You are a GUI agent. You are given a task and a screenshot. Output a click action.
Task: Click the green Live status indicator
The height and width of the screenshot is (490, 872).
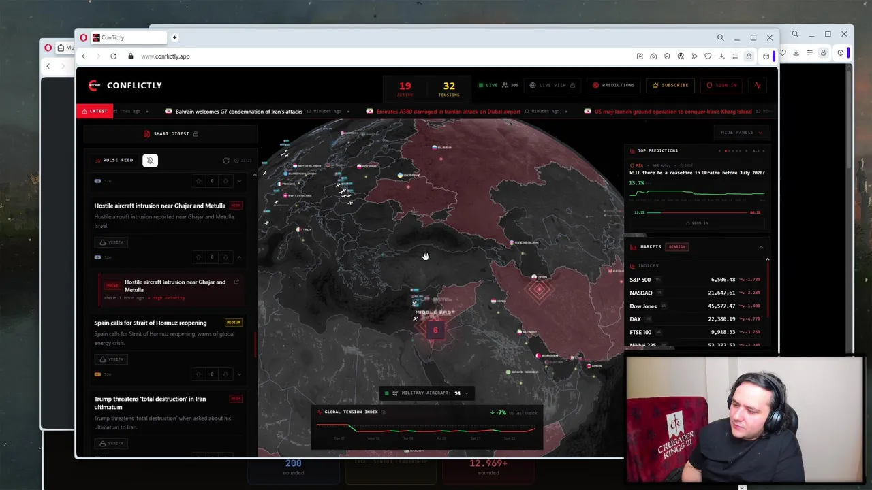tap(488, 85)
